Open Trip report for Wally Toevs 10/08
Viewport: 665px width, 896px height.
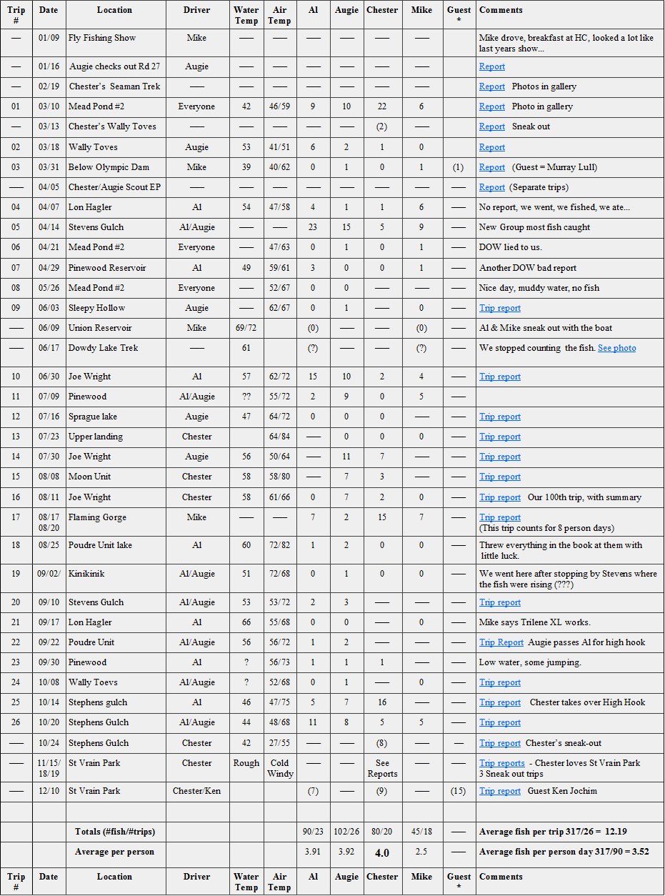[x=500, y=682]
